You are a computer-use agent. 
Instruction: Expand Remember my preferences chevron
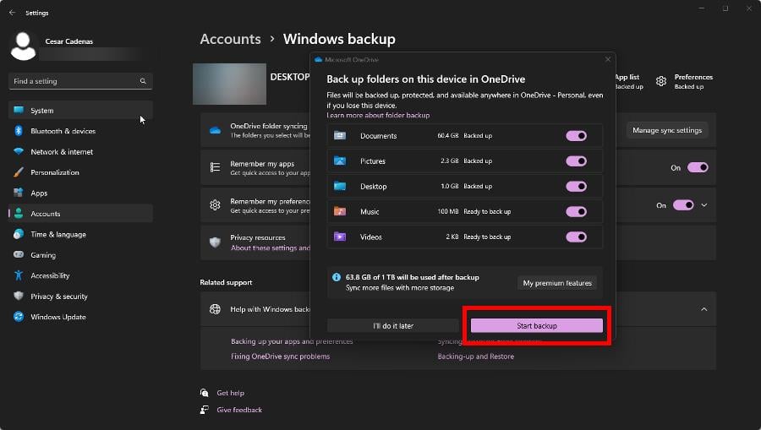tap(704, 205)
